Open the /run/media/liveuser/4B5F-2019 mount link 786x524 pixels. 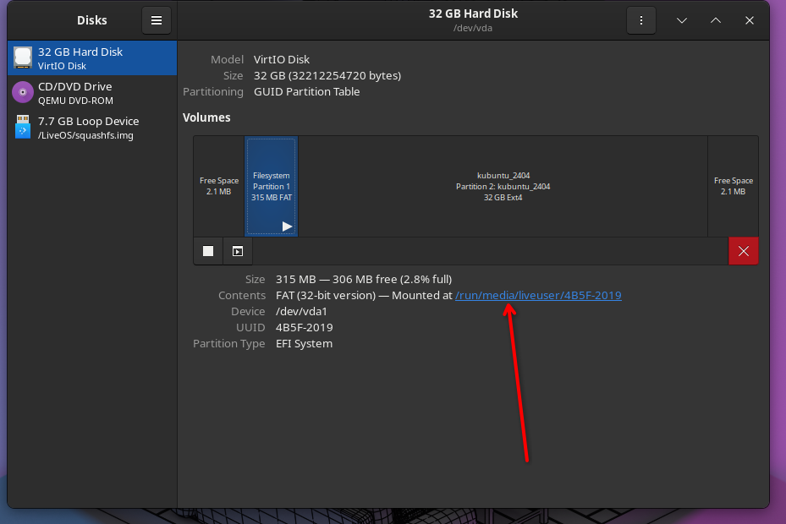tap(538, 295)
